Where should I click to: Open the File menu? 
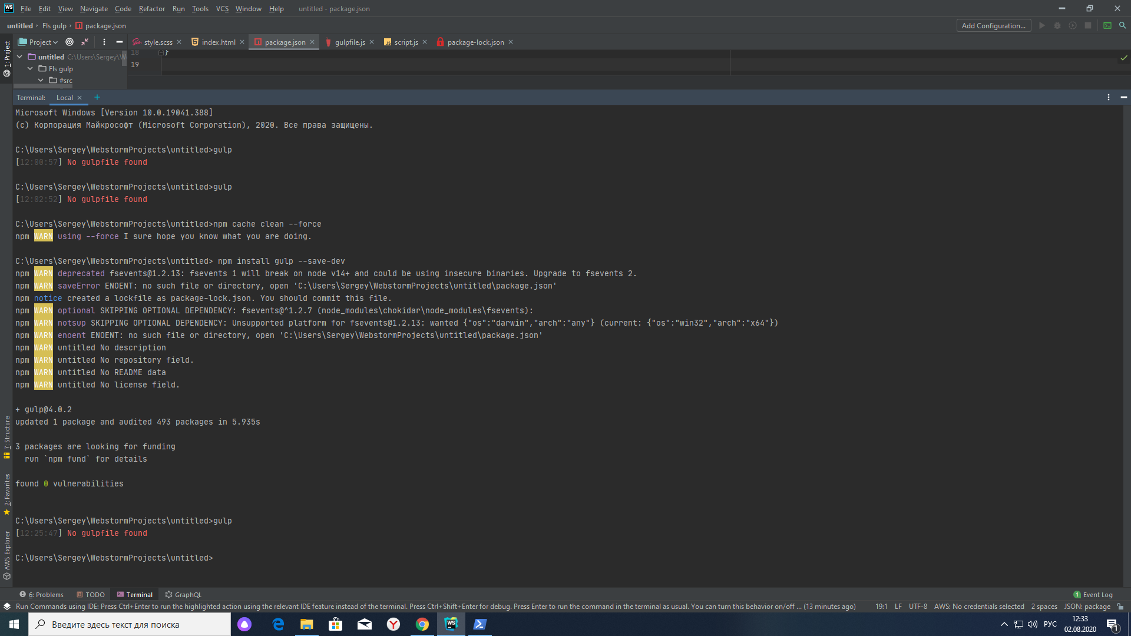[26, 9]
